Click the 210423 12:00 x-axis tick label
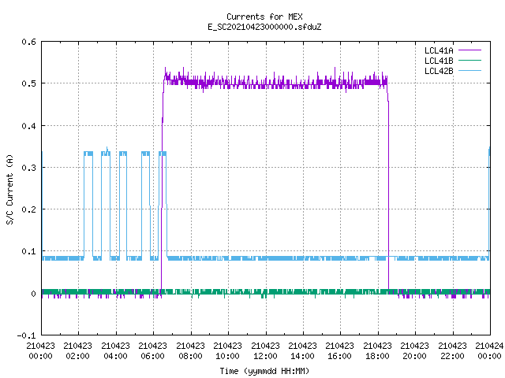 [x=265, y=350]
